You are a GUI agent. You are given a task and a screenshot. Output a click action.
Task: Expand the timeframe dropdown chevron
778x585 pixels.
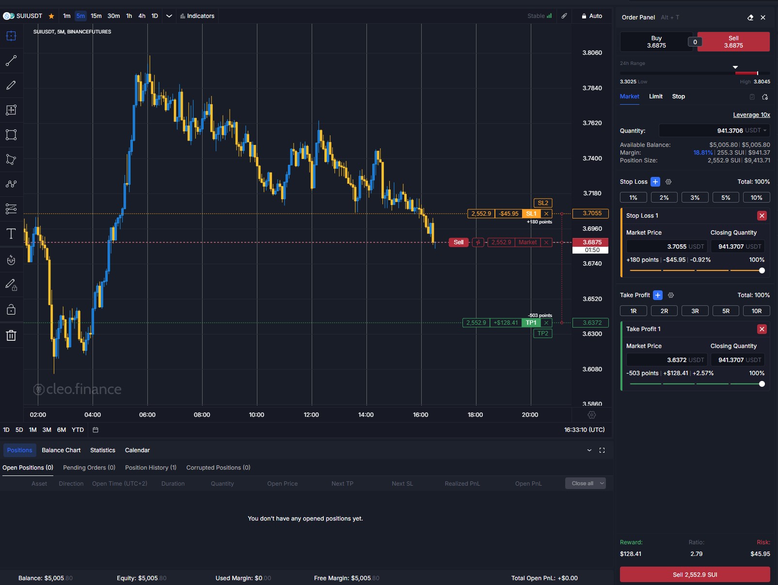(x=169, y=16)
